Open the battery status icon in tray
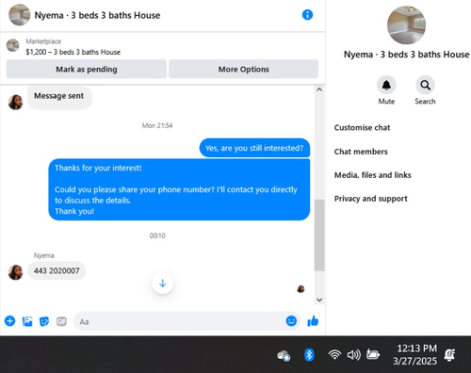 pos(373,355)
